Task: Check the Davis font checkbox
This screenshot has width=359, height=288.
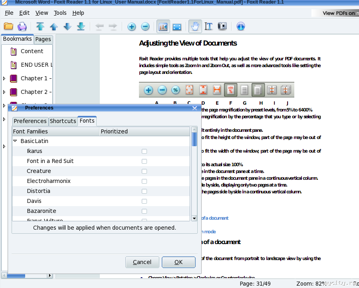Action: (x=144, y=201)
